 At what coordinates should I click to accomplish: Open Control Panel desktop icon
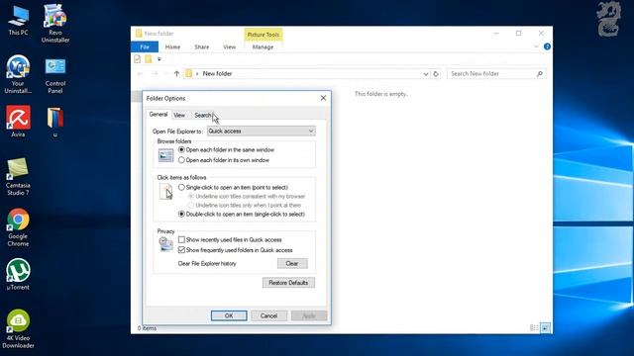(x=55, y=76)
